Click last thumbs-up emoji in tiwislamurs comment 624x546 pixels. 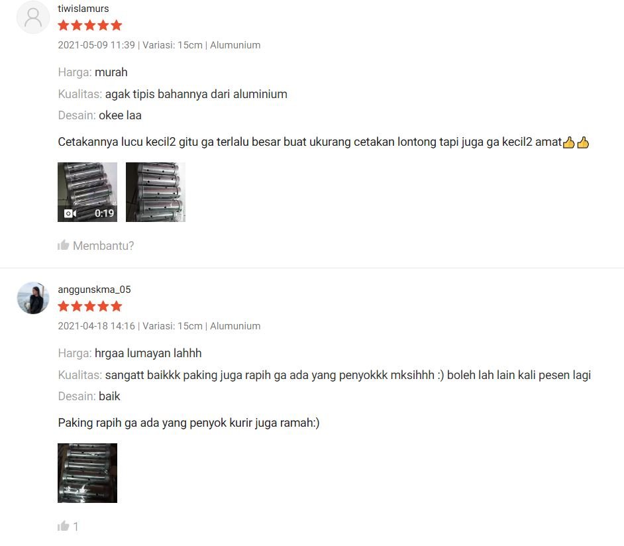click(x=583, y=142)
